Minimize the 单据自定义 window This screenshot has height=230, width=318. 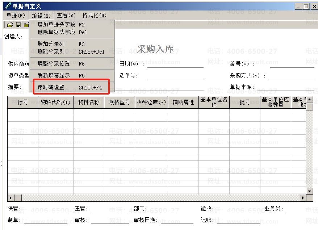(298, 6)
